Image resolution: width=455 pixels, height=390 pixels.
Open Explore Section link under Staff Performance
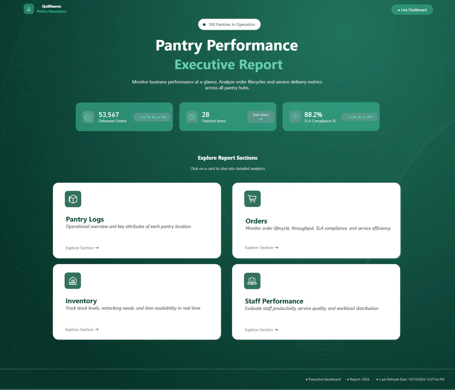click(261, 330)
